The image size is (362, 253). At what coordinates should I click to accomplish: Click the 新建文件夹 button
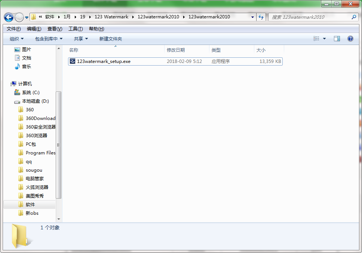111,39
